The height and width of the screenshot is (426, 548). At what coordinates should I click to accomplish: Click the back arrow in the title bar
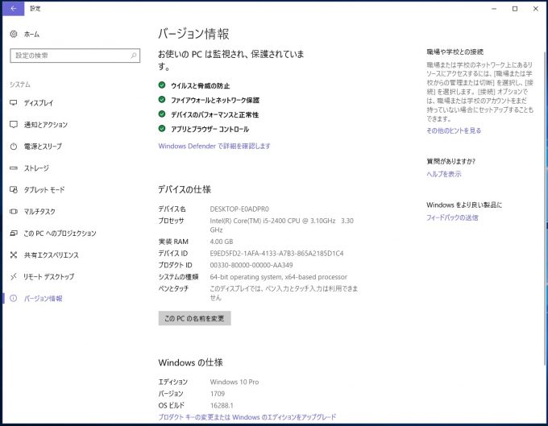pos(13,9)
